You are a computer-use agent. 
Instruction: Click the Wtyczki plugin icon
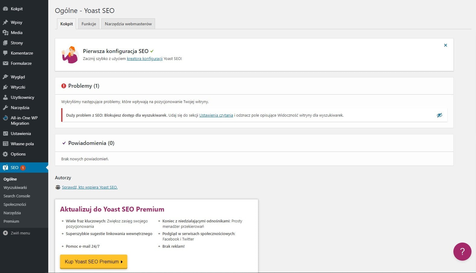point(5,87)
